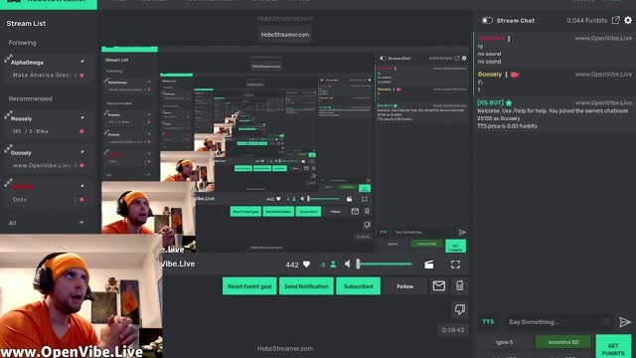Click the 0:18:42 stream timer

pyautogui.click(x=453, y=330)
